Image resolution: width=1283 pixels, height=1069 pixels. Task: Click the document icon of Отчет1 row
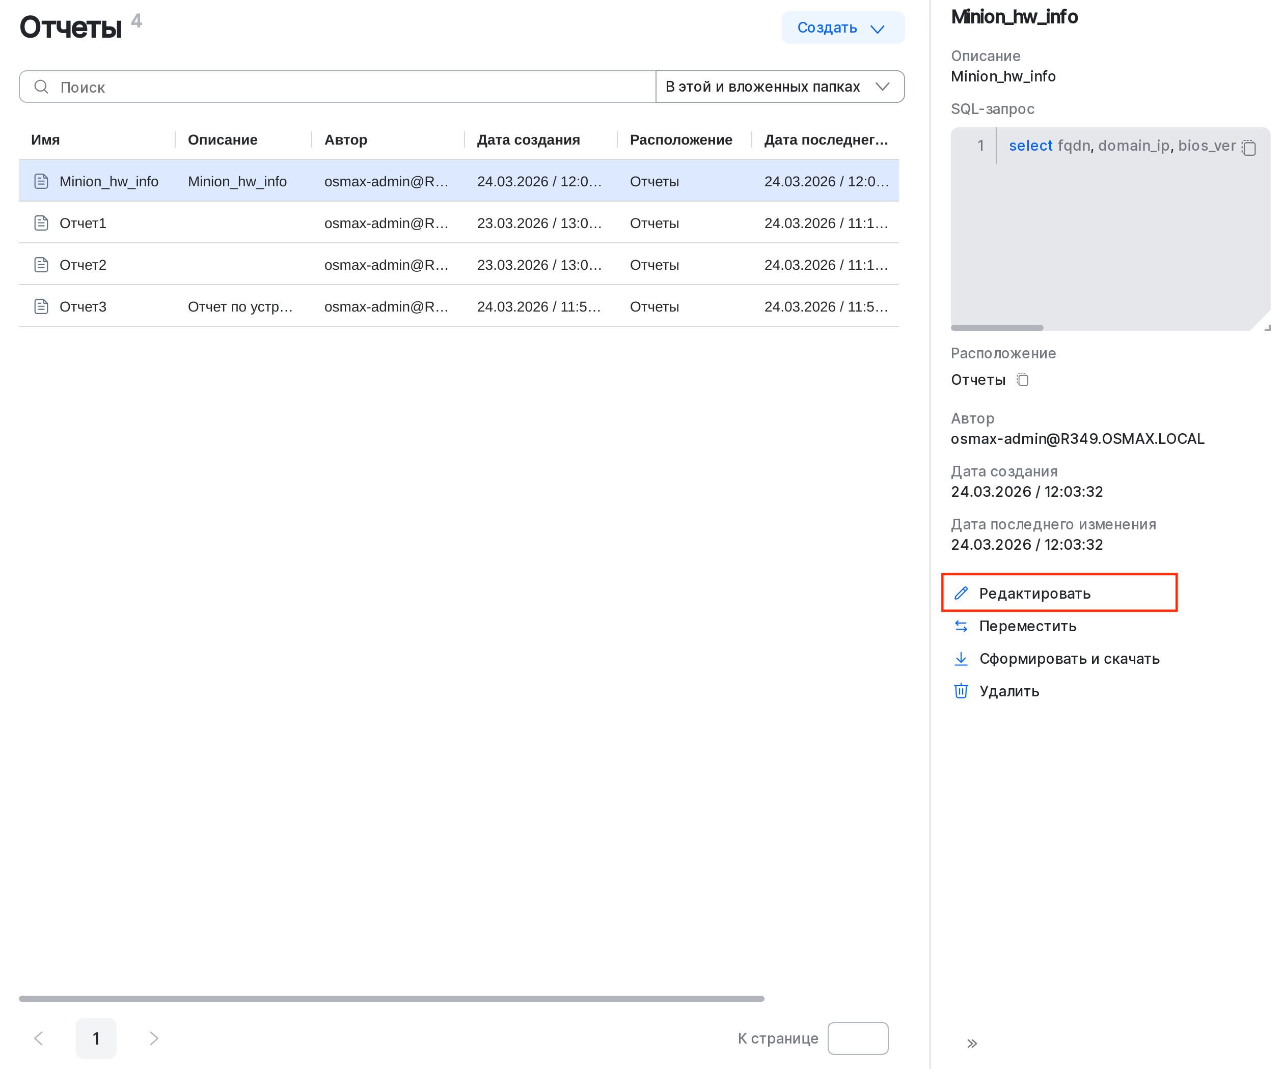pyautogui.click(x=41, y=223)
